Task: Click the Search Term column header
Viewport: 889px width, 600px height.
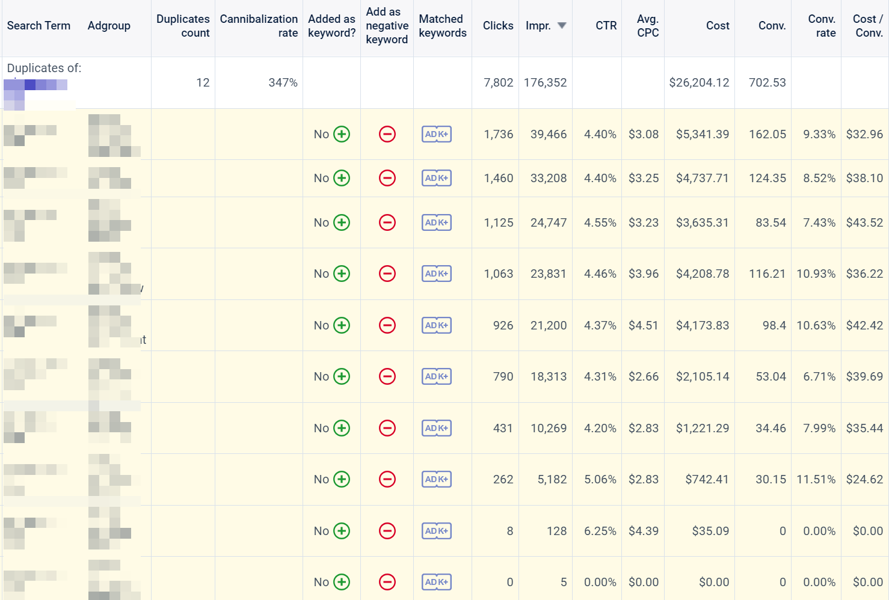Action: tap(38, 26)
